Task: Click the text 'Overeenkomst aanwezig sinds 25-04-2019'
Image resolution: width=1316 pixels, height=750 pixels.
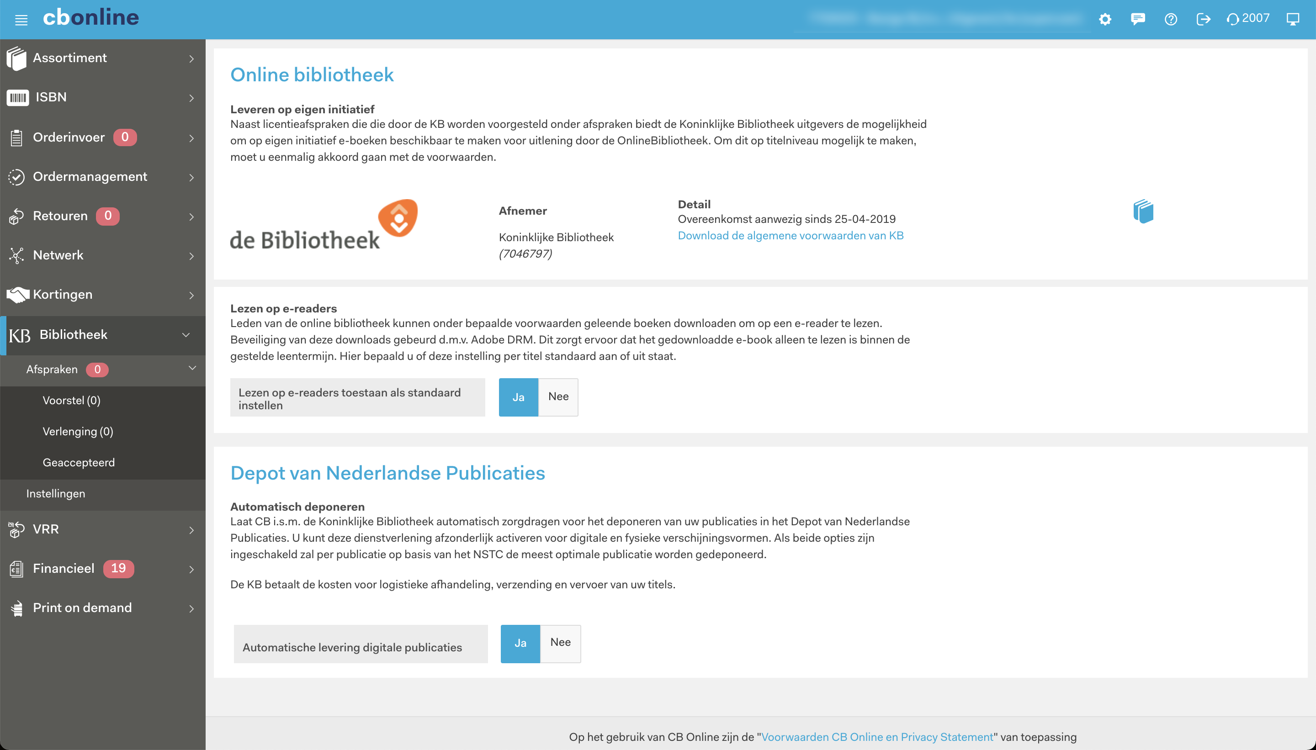Action: [786, 219]
